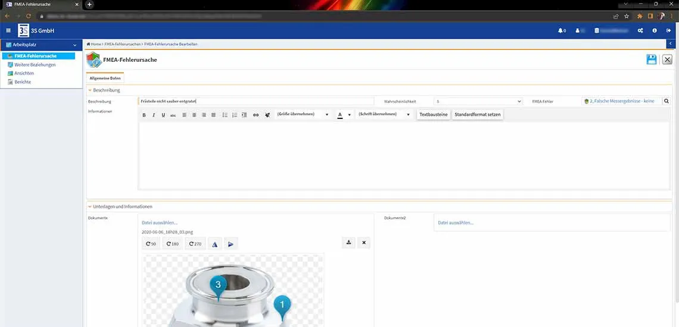Switch to Allgemeine Daten tab
The image size is (679, 327).
point(105,78)
